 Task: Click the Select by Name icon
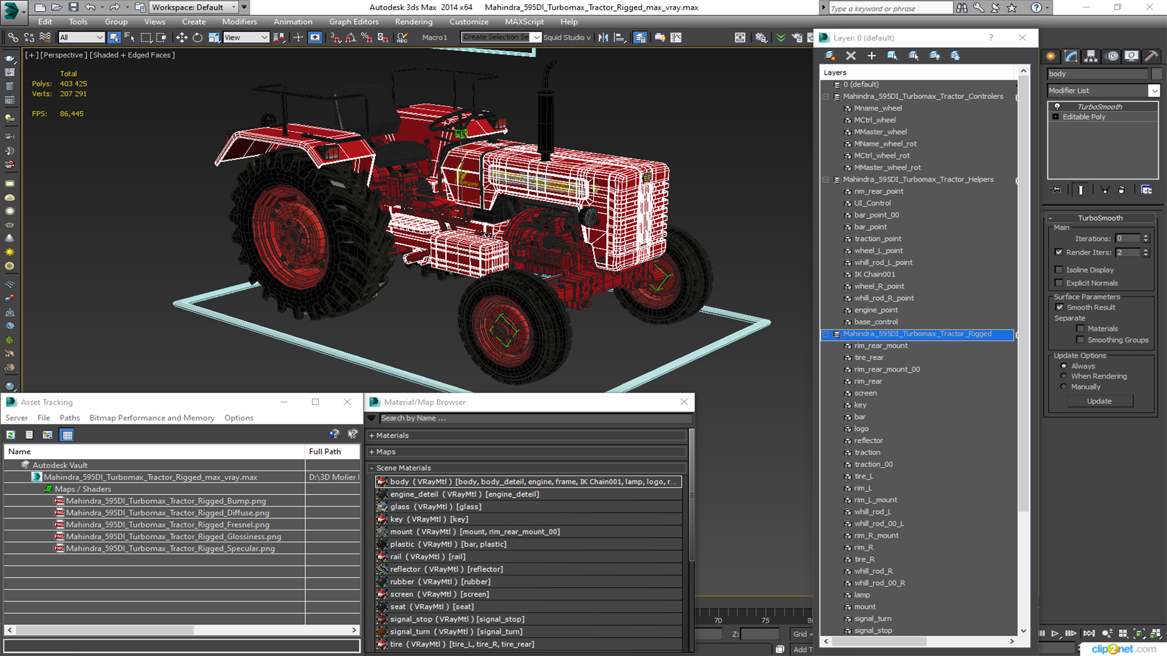pos(129,38)
